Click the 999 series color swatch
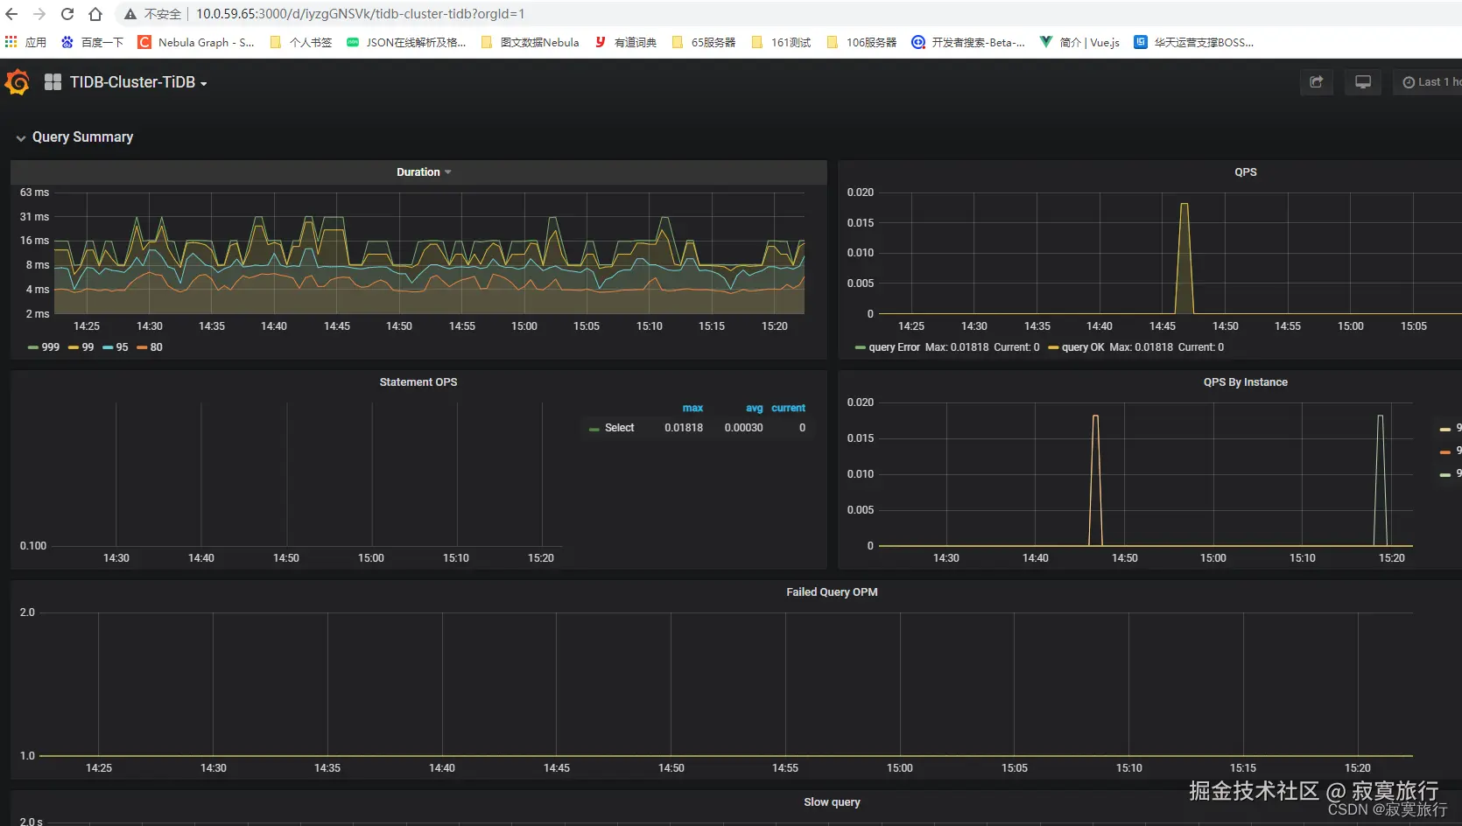Screen dimensions: 1462x826 [33, 347]
